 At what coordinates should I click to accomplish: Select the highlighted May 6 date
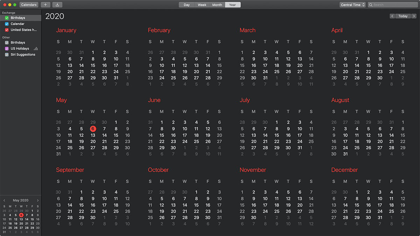(x=93, y=129)
